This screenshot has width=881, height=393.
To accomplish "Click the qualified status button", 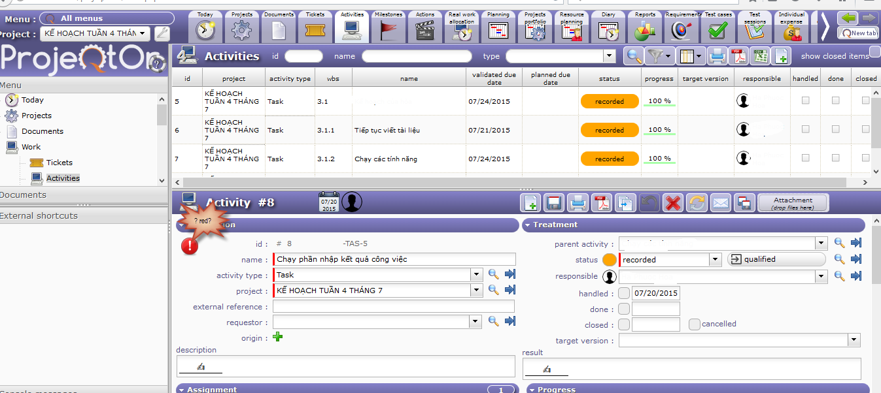I will 776,259.
